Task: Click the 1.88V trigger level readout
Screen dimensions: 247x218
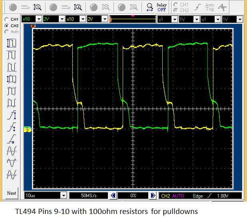Action: [223, 196]
